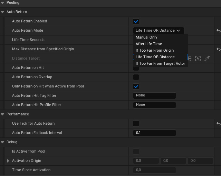Collapse the Performance section

click(3, 114)
